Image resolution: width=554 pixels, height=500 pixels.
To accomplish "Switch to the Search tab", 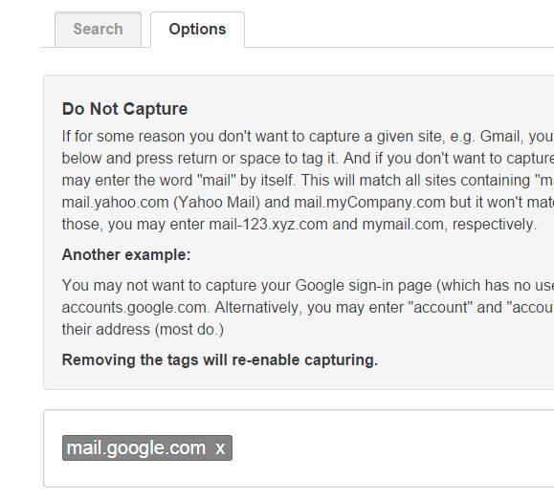I will pyautogui.click(x=98, y=30).
